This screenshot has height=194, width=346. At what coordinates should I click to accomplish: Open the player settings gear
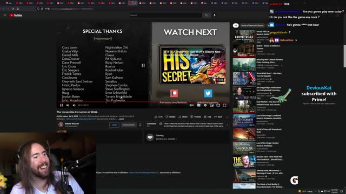[205, 106]
